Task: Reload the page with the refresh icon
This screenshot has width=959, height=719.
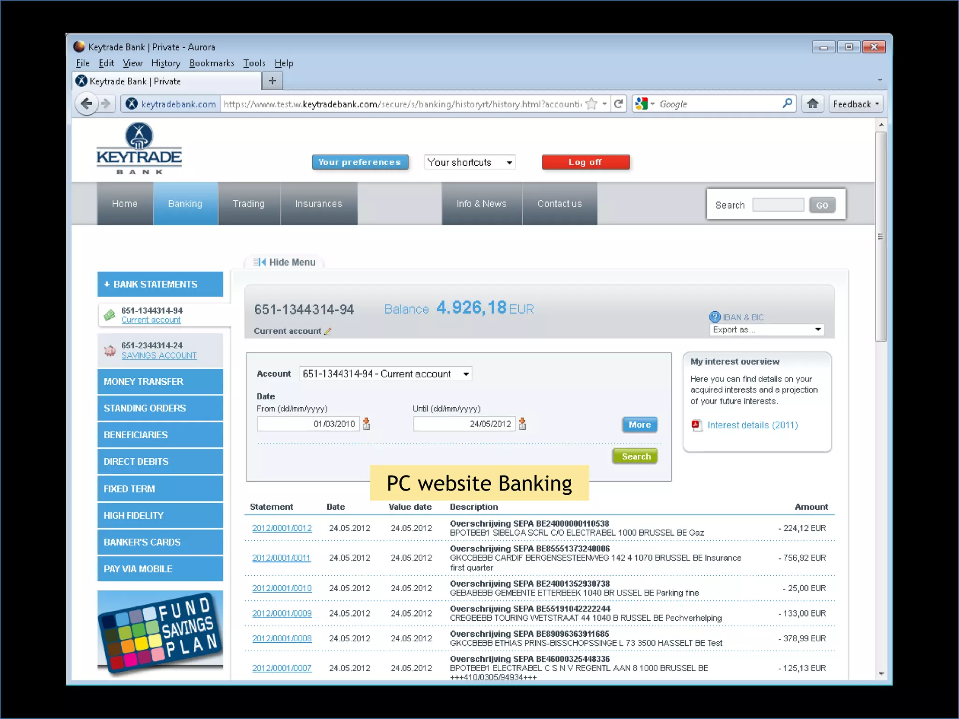Action: (x=619, y=104)
